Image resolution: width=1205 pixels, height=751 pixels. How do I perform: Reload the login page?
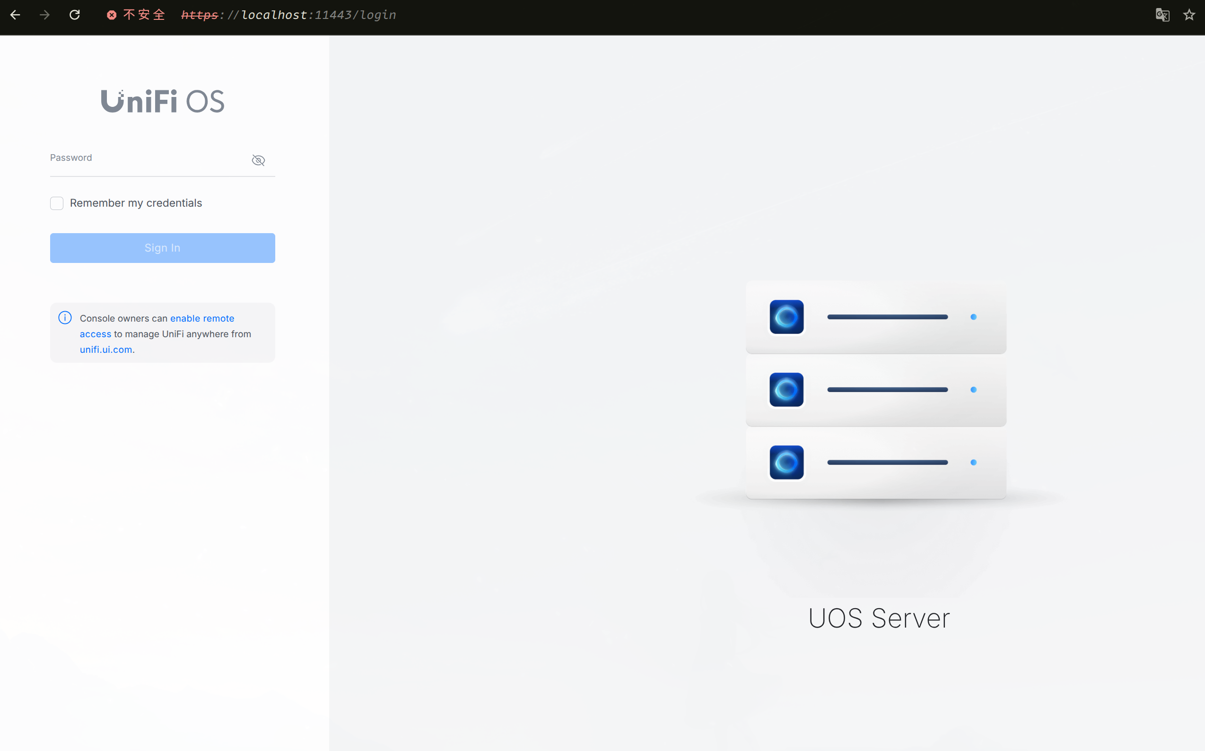click(75, 15)
